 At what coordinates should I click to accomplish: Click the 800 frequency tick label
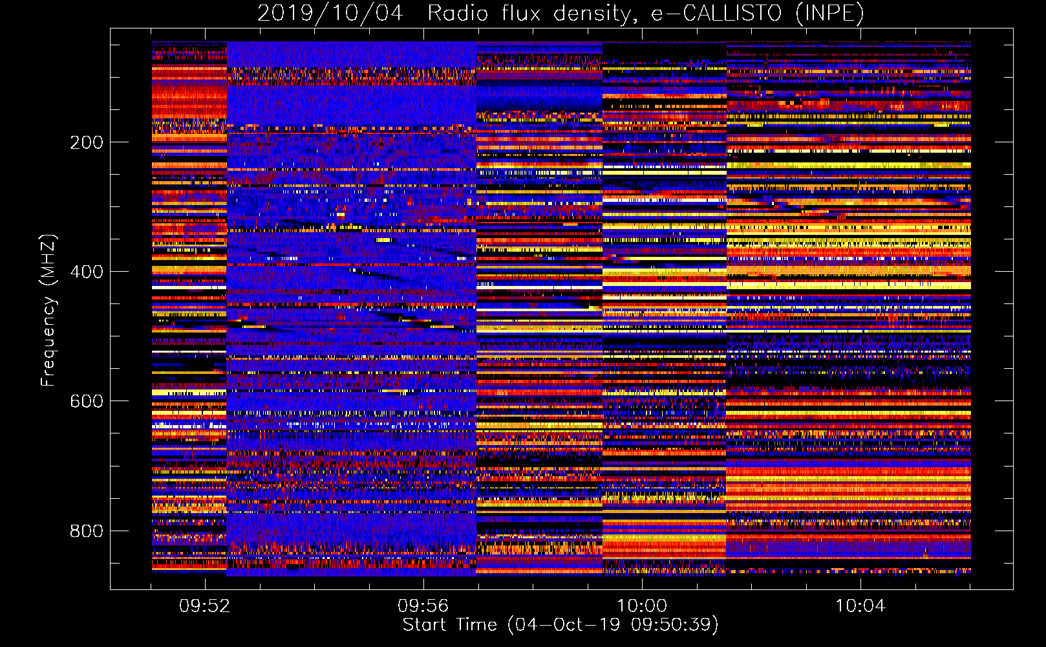click(87, 531)
